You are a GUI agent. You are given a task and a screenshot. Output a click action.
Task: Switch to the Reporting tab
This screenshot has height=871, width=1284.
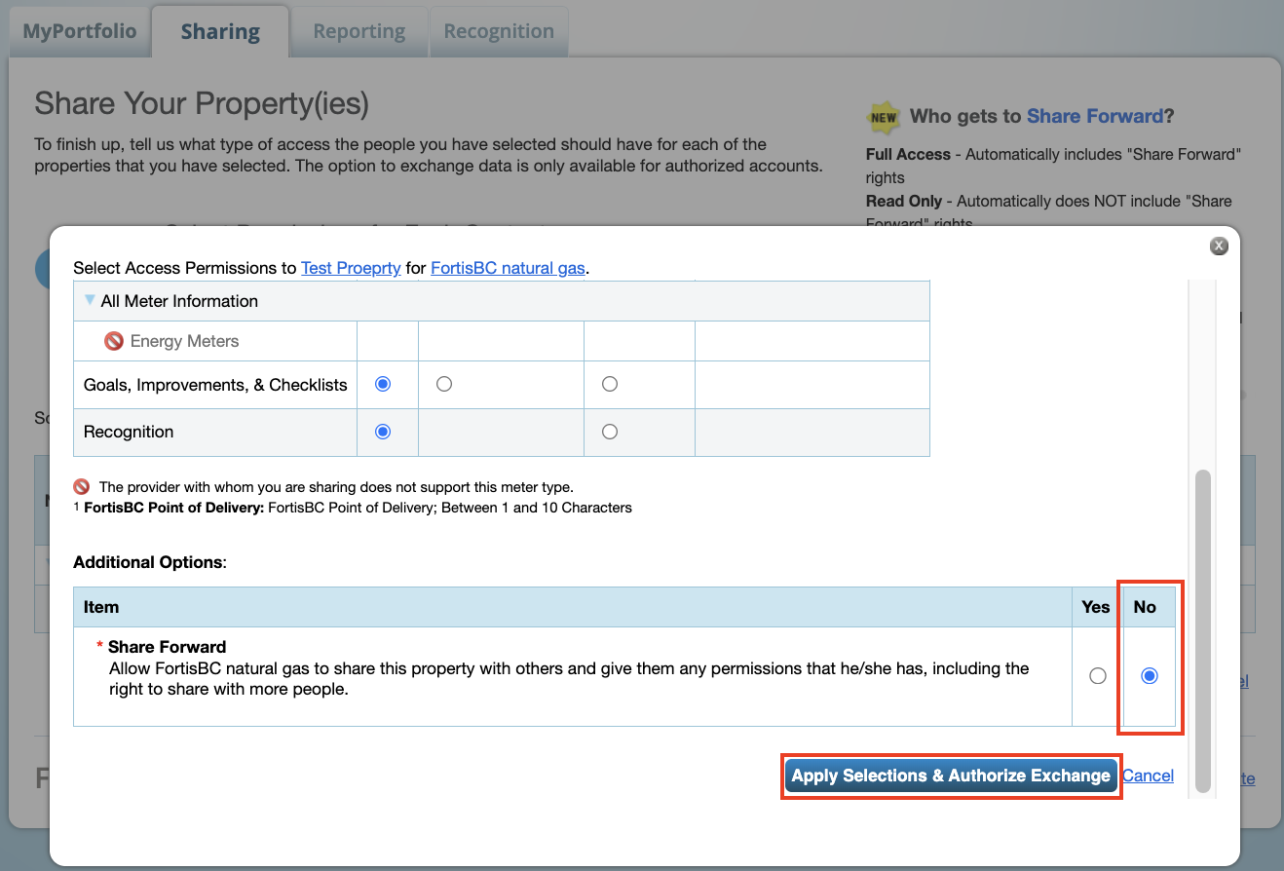359,31
